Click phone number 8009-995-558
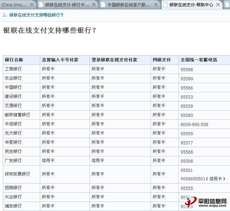This screenshot has width=230, height=211. 194,124
